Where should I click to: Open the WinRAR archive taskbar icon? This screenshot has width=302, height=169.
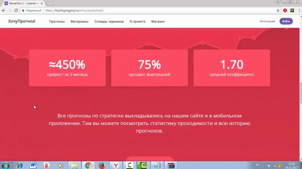pos(171,165)
